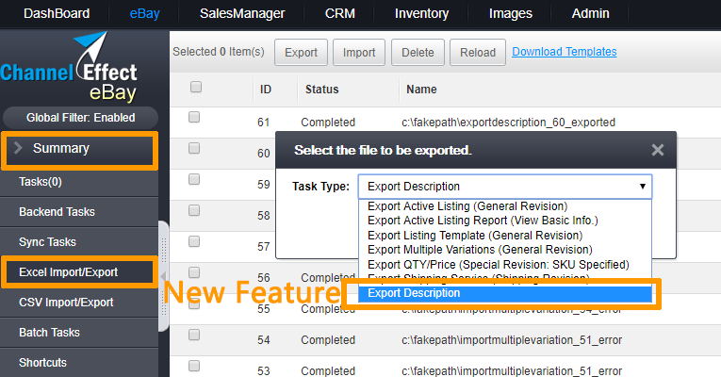Check the checkbox for row 53
Screen dimensions: 721x377
click(x=194, y=366)
